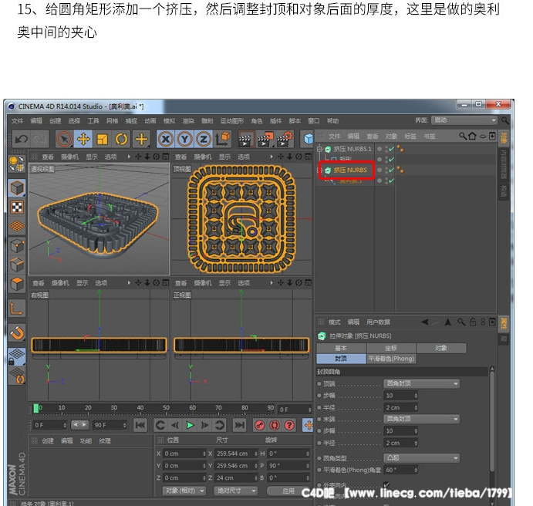This screenshot has height=506, width=533.
Task: Adjust the 平滑着色(Phong)角度 stepper arrows
Action: [x=416, y=470]
